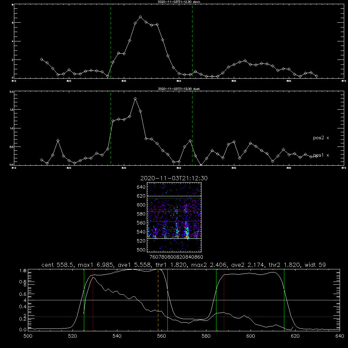Click the peak diamond marker in dusk plot
Image resolution: width=348 pixels, height=348 pixels.
click(135, 98)
